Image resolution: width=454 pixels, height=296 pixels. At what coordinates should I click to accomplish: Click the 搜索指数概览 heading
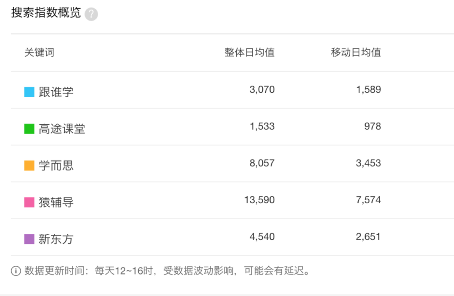click(46, 13)
